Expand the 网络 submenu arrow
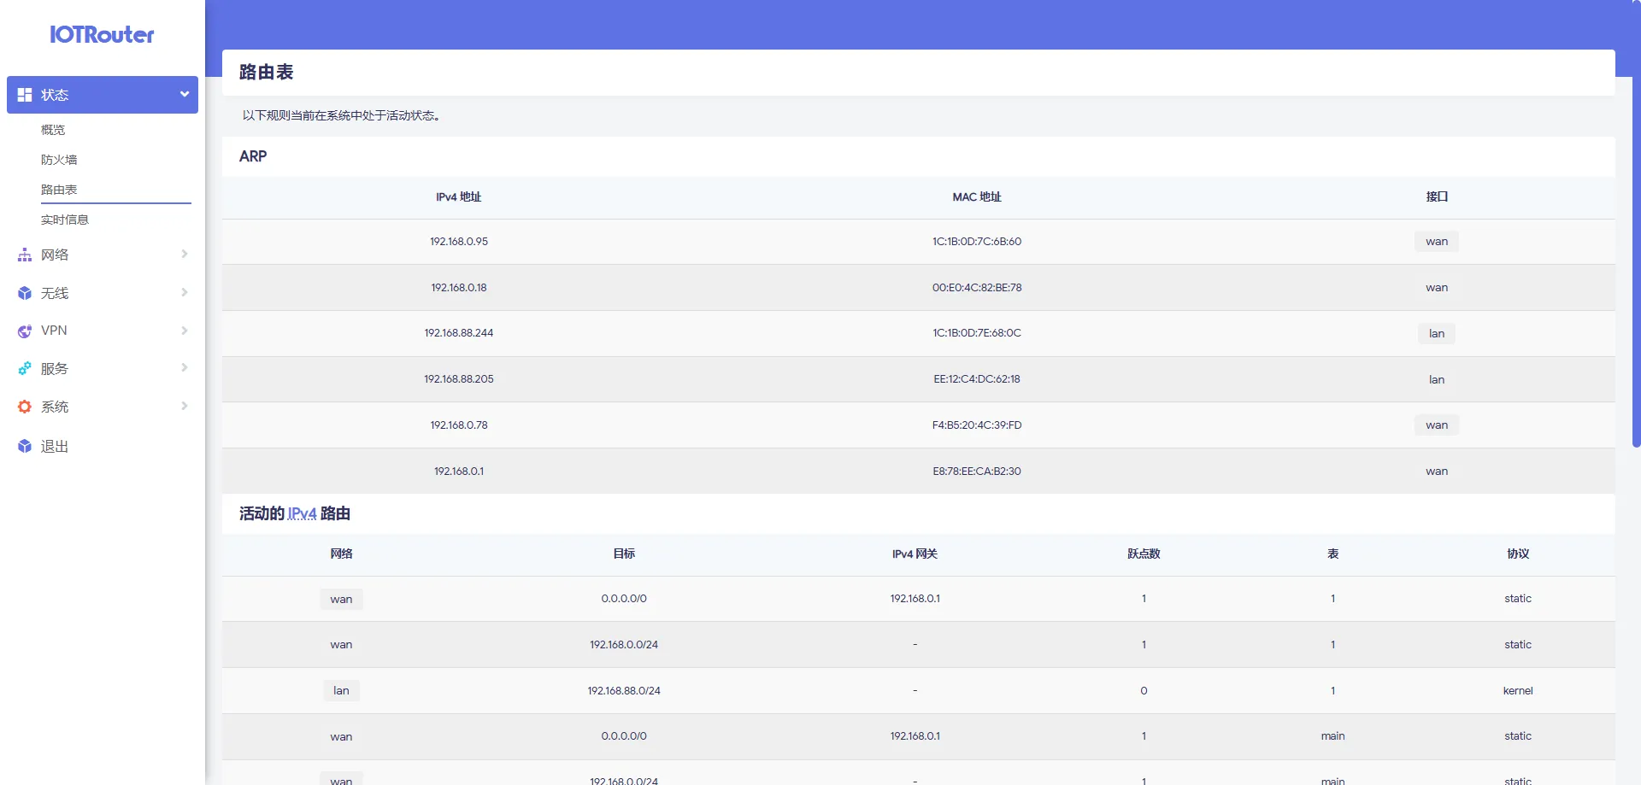Screen dimensions: 1641x785 coord(184,255)
